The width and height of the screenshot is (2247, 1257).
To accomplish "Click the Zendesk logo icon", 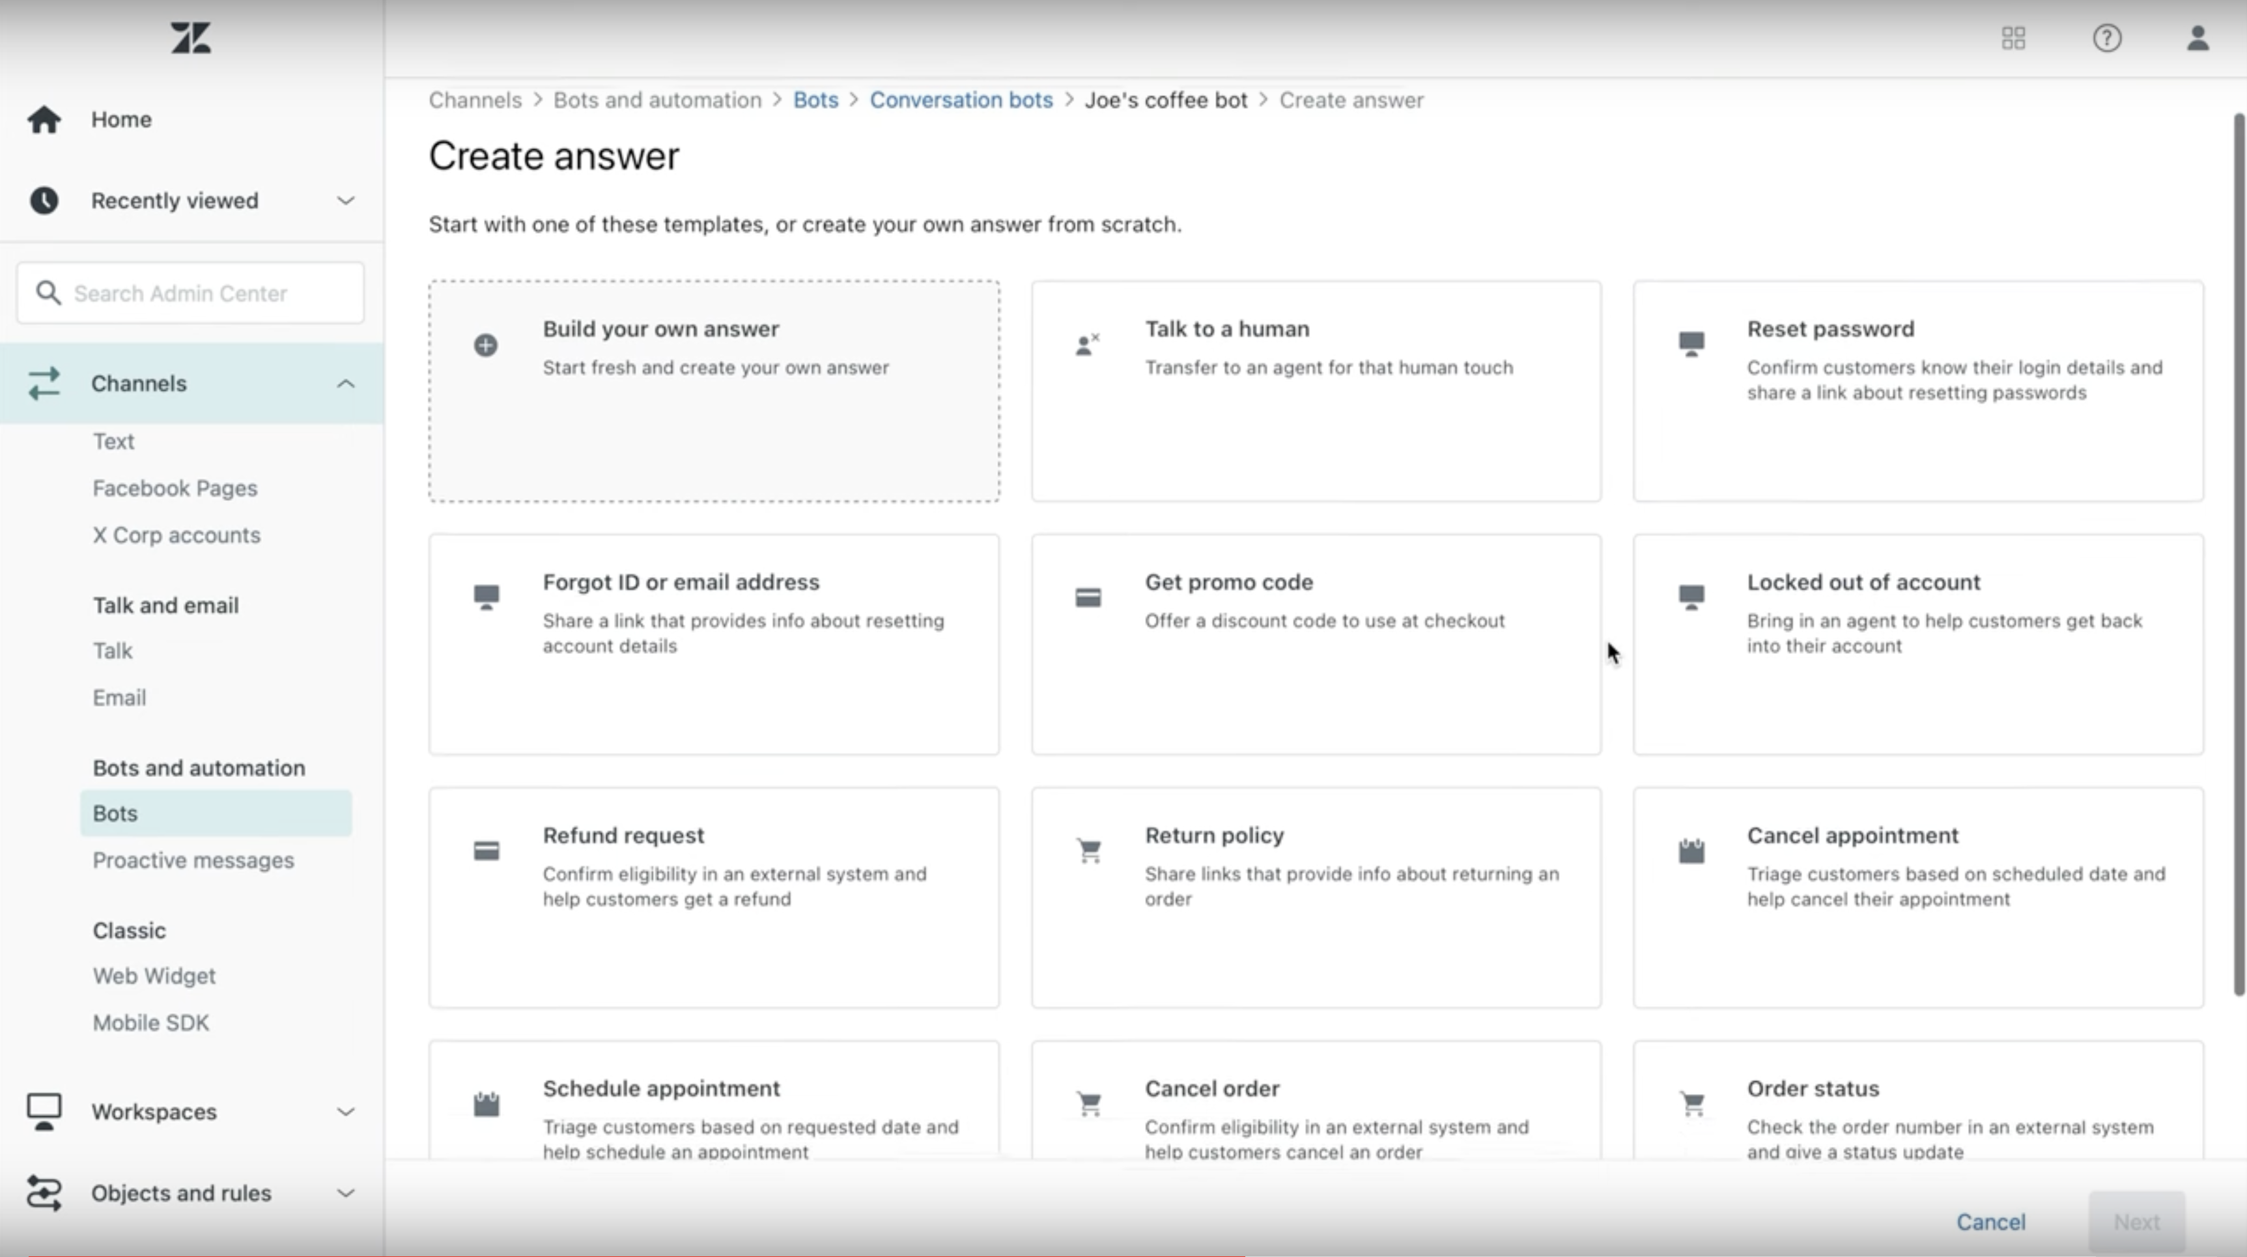I will coord(191,38).
